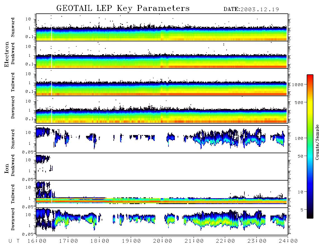The width and height of the screenshot is (319, 246).
Task: Select the Electron 'Dawnward' axis label
Action: click(13, 107)
